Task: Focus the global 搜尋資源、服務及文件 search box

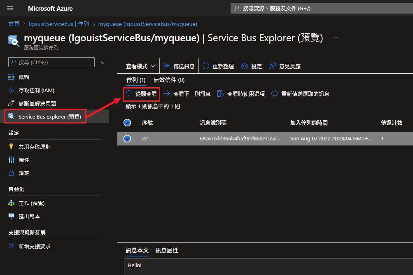Action: (x=322, y=8)
